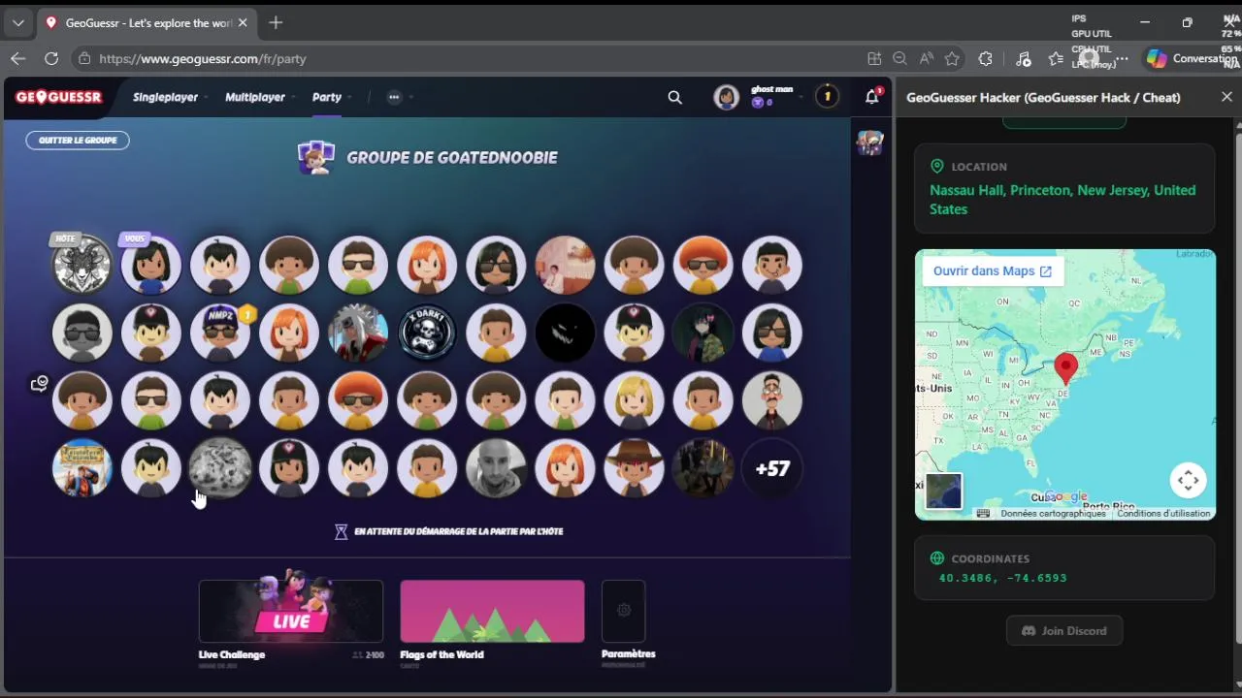
Task: Click the blonde hair player avatar
Action: click(x=634, y=399)
